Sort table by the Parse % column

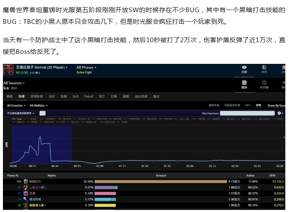[x=13, y=175]
